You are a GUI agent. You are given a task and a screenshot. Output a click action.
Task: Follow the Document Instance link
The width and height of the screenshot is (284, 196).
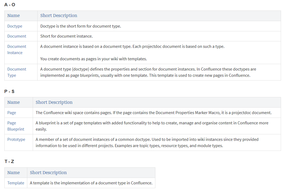click(16, 49)
